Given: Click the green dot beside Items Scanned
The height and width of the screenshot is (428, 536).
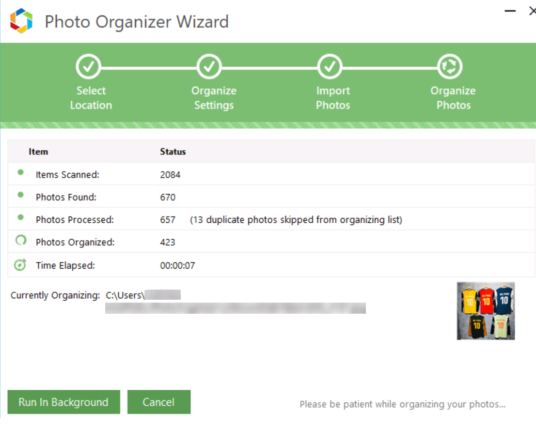Looking at the screenshot, I should tap(20, 172).
